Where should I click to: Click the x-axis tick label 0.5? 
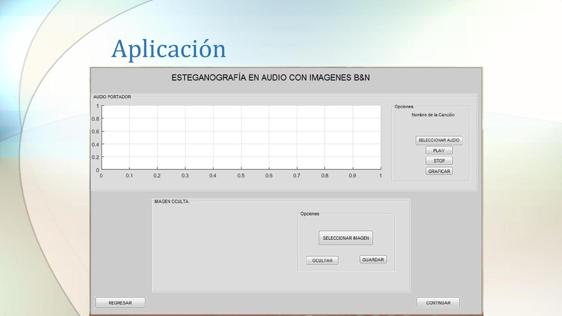[x=241, y=176]
